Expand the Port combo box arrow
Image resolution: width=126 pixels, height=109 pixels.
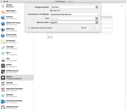click(x=97, y=18)
